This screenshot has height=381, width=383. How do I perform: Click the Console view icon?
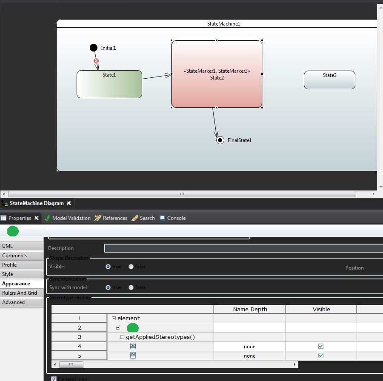(x=162, y=218)
